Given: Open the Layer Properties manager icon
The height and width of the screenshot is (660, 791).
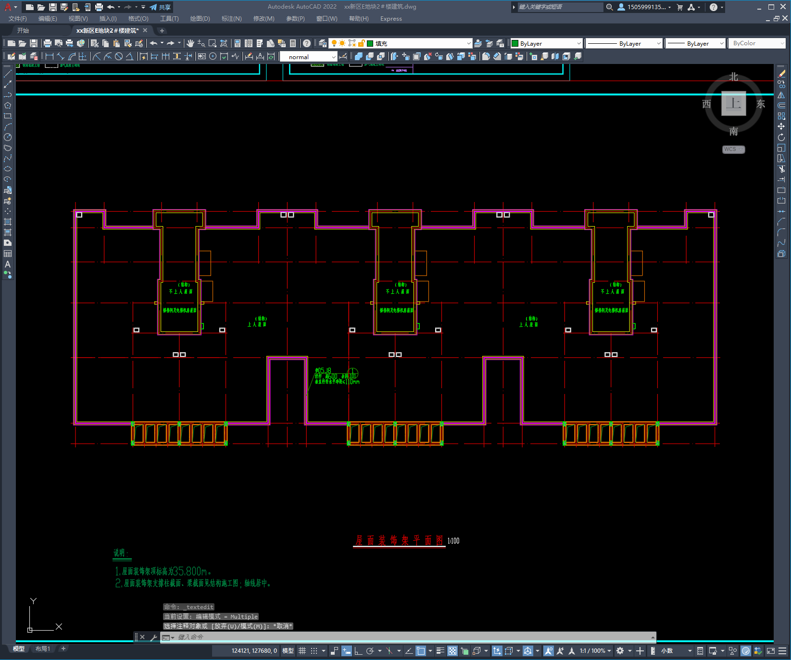Looking at the screenshot, I should [323, 43].
